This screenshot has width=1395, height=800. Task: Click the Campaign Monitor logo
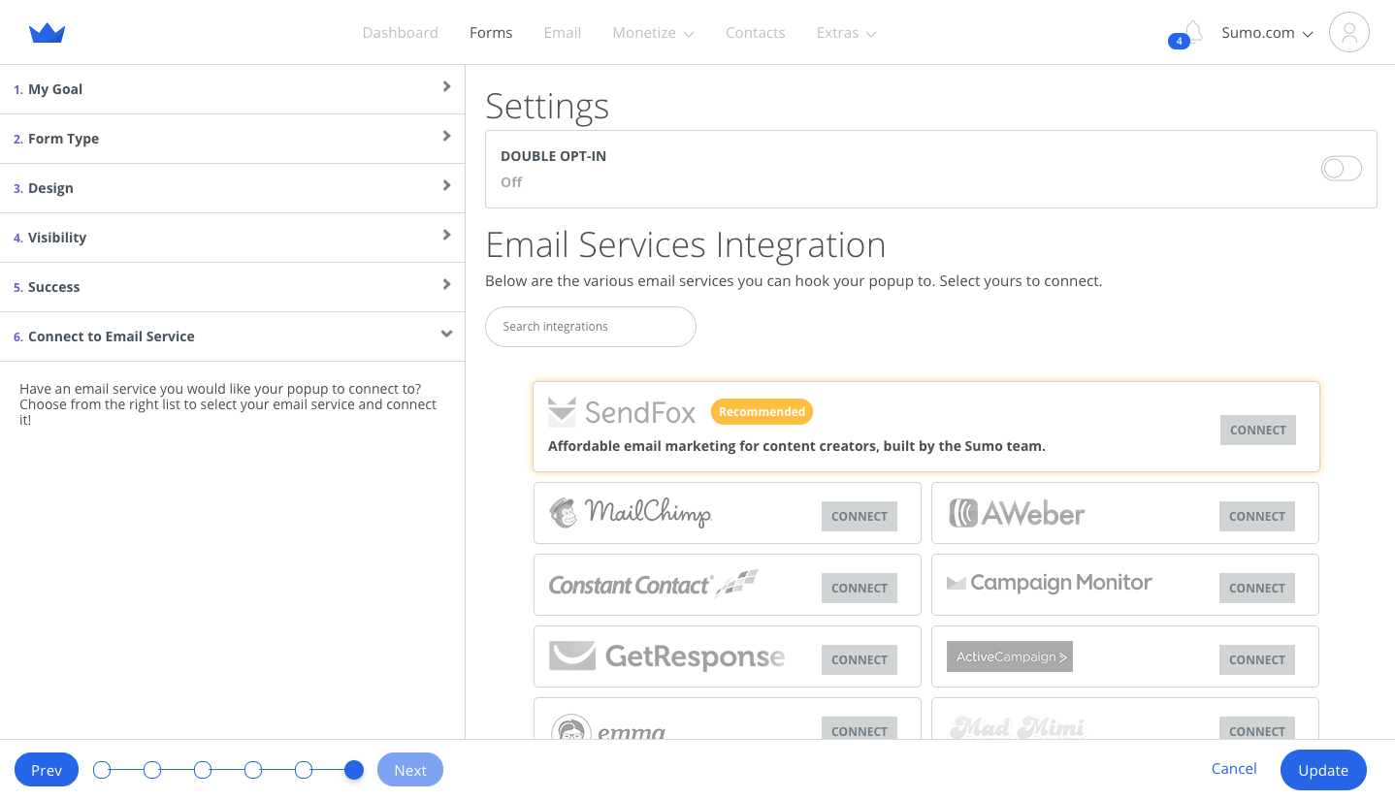tap(1049, 583)
